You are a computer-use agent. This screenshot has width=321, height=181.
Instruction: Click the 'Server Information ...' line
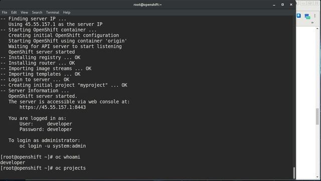point(35,90)
